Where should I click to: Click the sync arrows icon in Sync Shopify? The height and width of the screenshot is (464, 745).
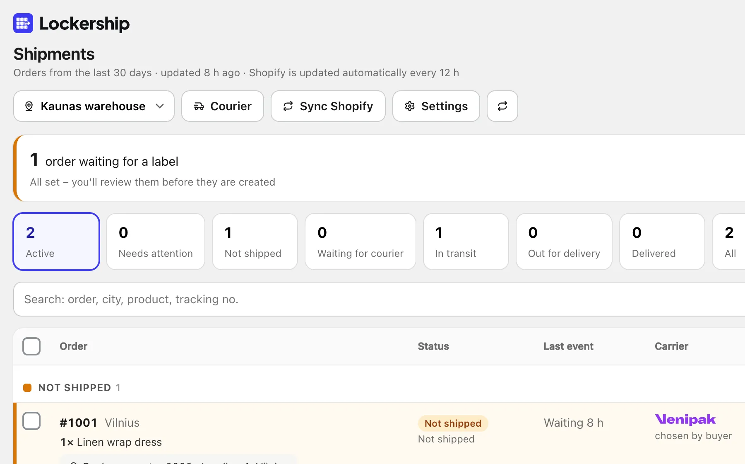[x=288, y=106]
